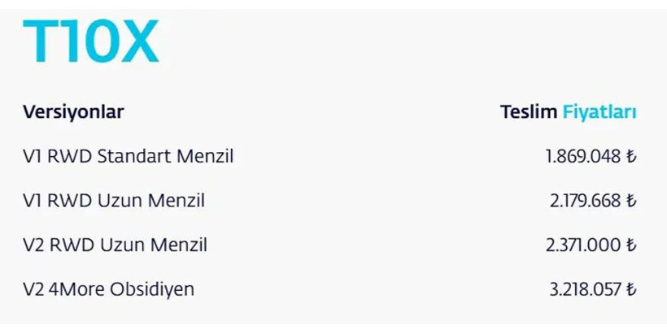This screenshot has width=667, height=334.
Task: Click the 1.869.048 price value
Action: [x=583, y=156]
